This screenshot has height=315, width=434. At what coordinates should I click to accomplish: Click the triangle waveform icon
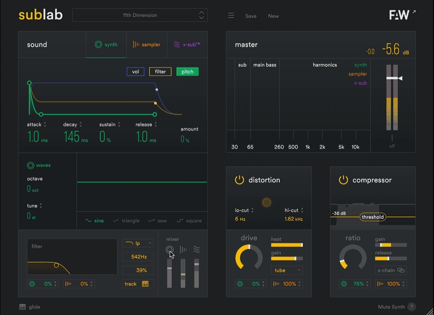[x=116, y=220]
